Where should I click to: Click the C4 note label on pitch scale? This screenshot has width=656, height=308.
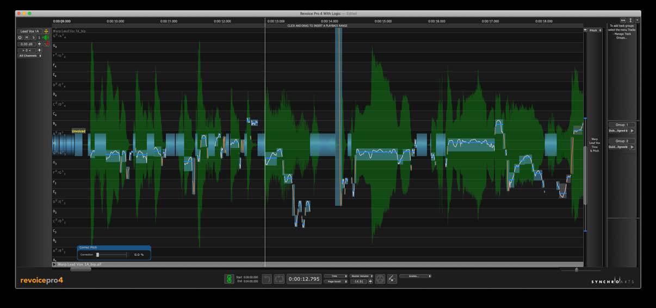55,115
